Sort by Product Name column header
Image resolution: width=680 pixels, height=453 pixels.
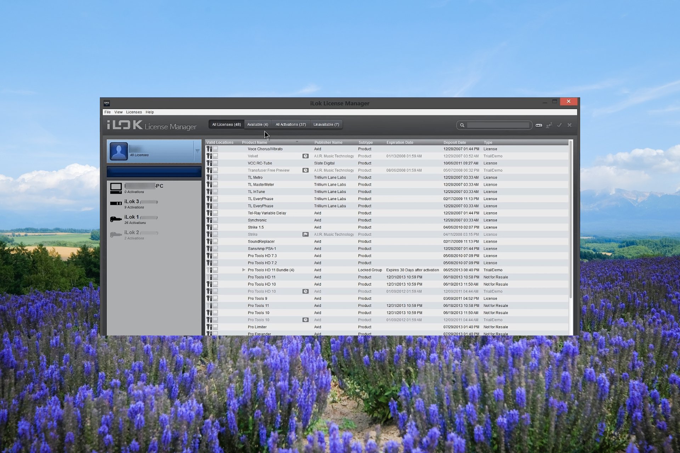(255, 143)
